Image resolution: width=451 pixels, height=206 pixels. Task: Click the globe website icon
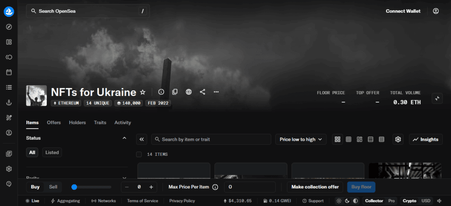click(x=189, y=92)
